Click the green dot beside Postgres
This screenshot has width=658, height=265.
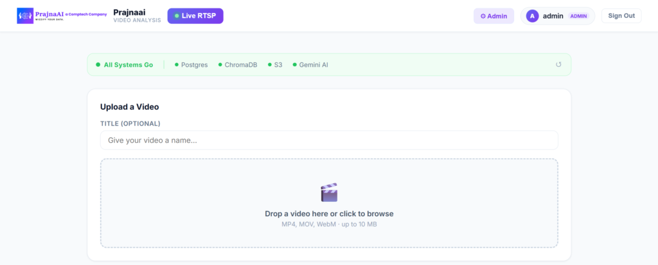[177, 65]
